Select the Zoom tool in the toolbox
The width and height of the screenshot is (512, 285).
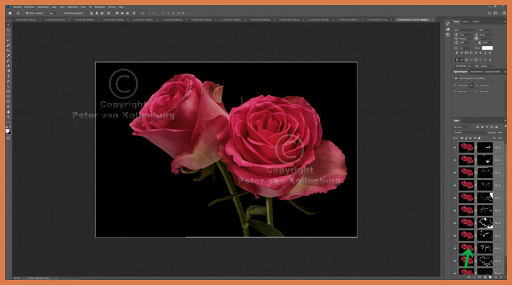pyautogui.click(x=8, y=117)
